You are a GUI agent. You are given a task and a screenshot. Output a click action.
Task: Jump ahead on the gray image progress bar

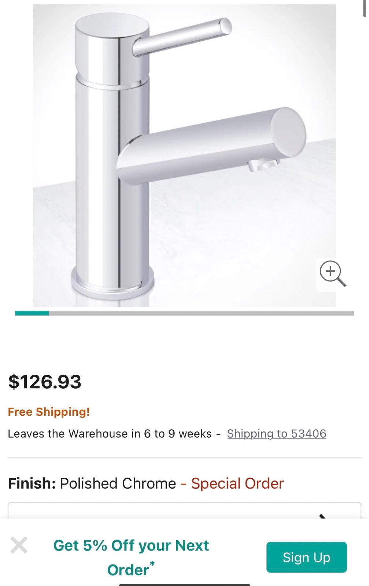[x=201, y=313]
